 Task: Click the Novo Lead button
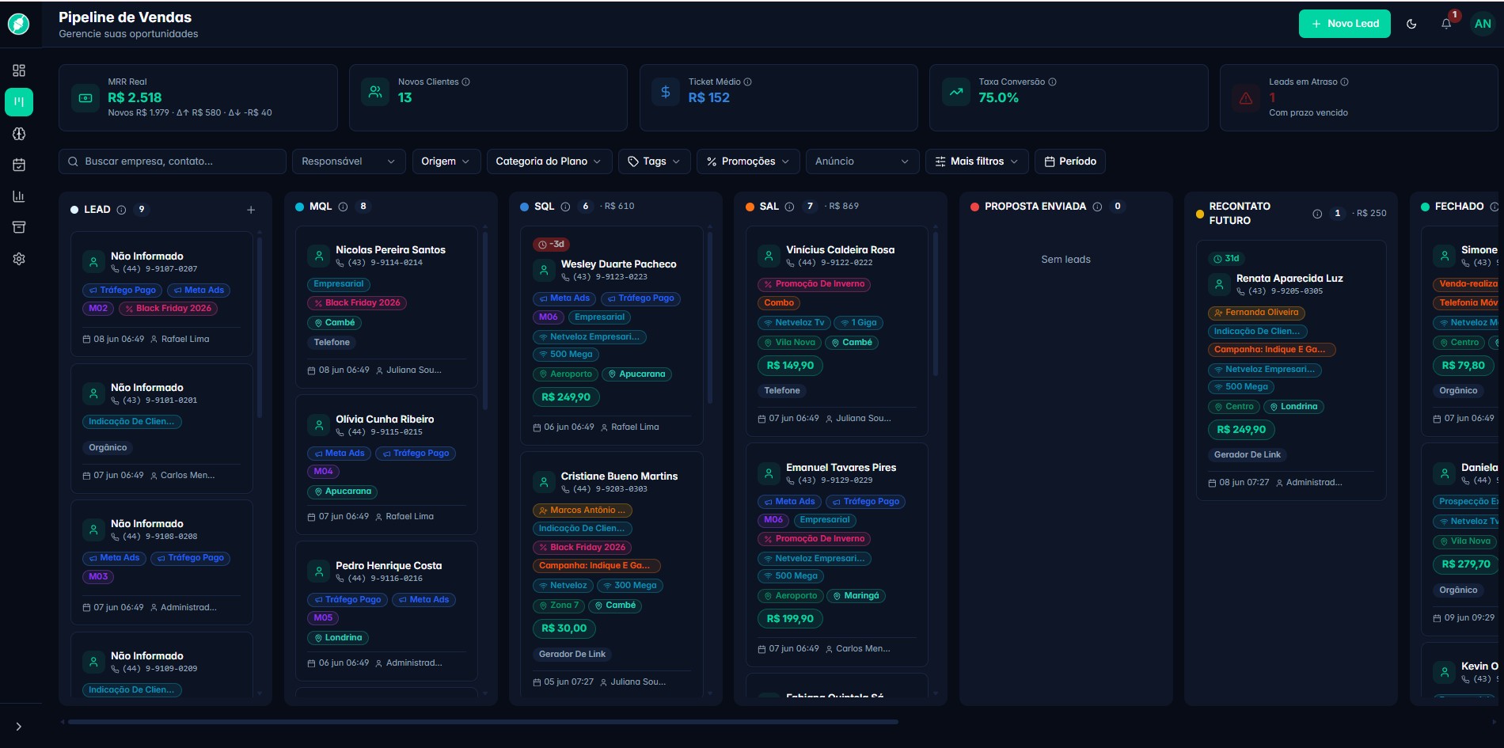point(1345,24)
